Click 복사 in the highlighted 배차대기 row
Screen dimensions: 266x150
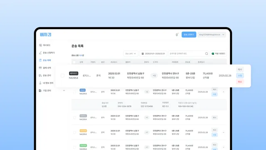(240, 70)
